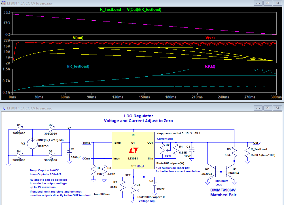Click the 0ms time axis label
Viewport: 284px width, 205px height.
pos(12,97)
